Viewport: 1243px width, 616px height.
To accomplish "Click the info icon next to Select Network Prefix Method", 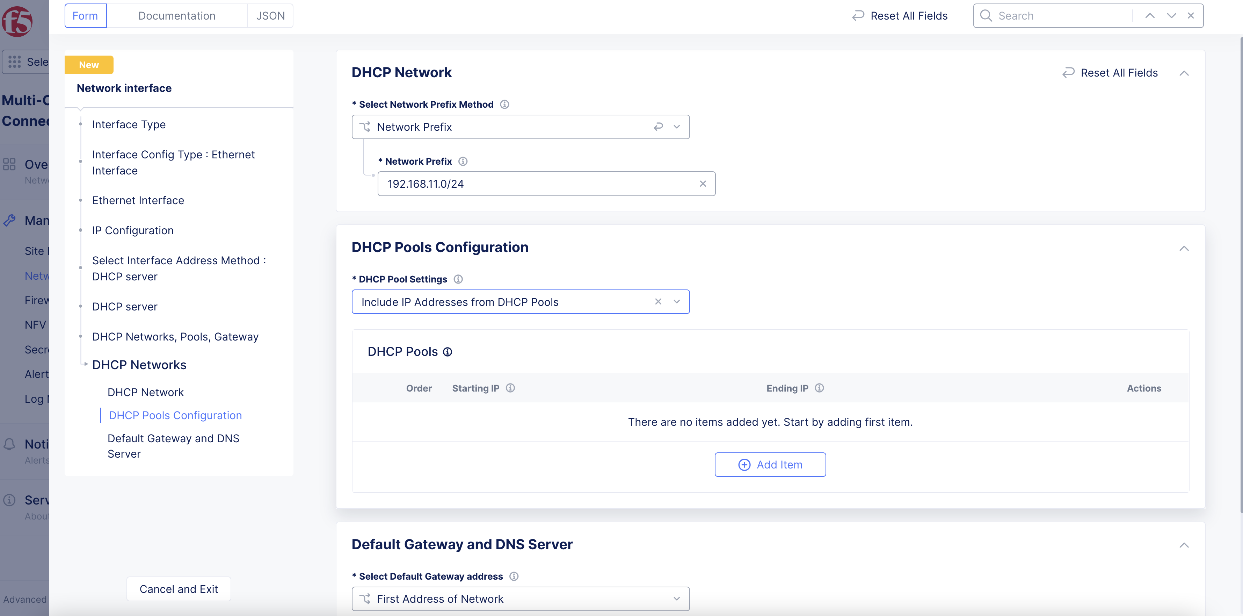I will point(505,104).
